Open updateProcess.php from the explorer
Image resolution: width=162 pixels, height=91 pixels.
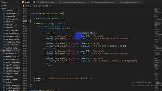click(12, 85)
